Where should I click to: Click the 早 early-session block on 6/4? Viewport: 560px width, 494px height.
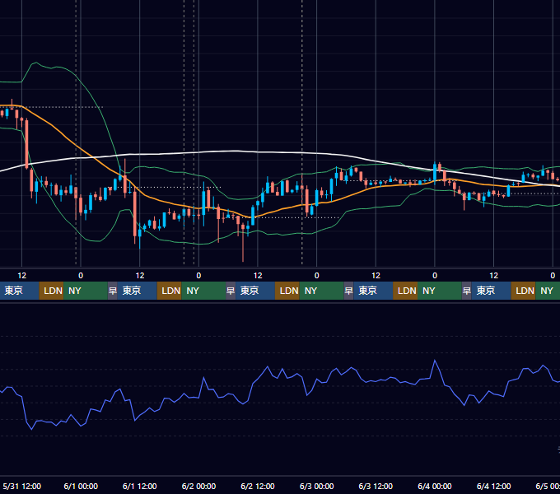(x=467, y=291)
